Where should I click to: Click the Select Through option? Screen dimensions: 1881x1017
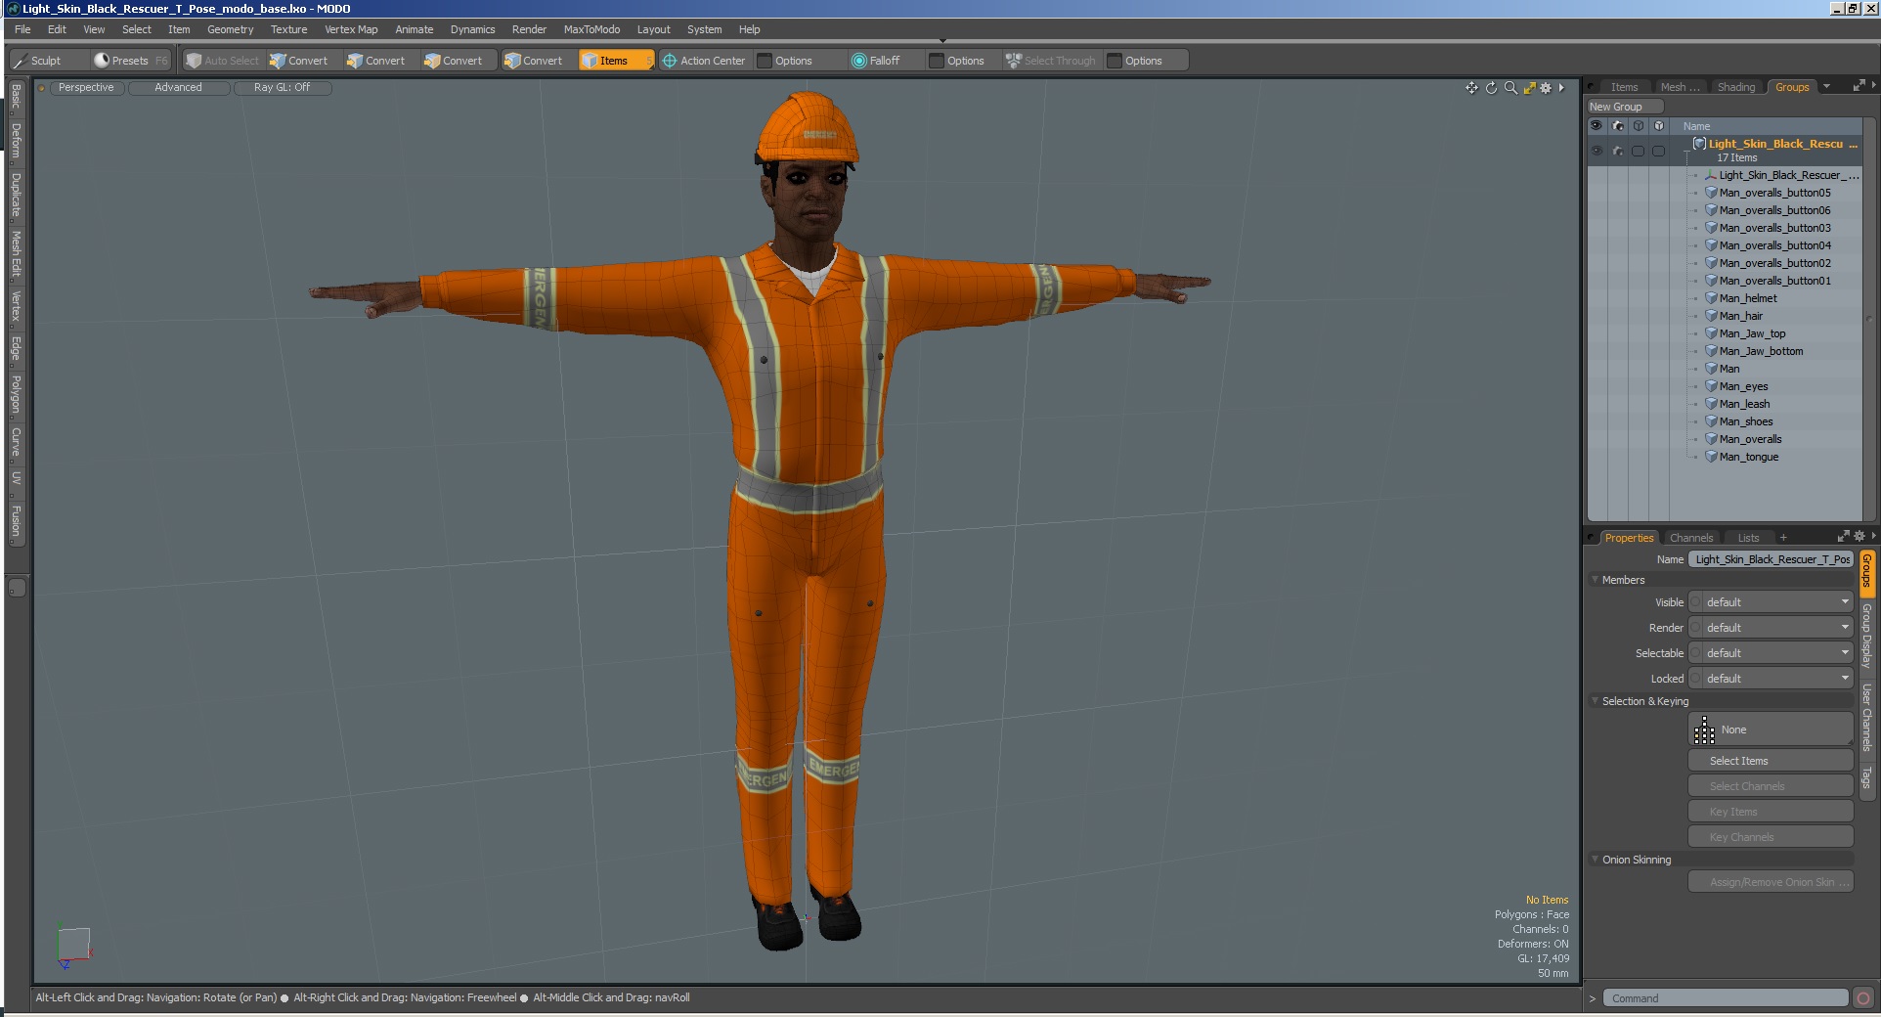click(1051, 61)
